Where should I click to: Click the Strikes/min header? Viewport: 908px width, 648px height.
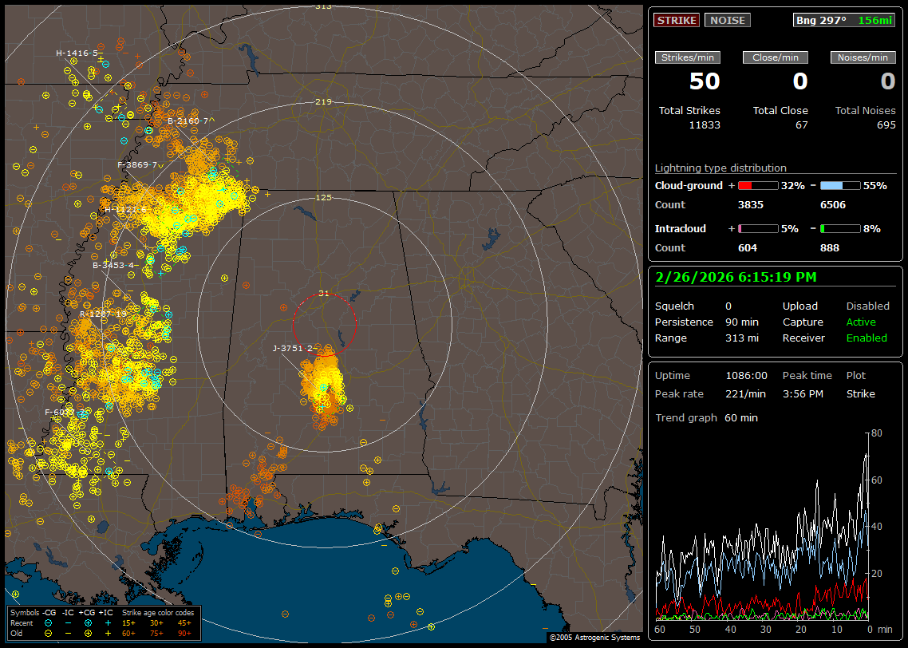click(688, 57)
